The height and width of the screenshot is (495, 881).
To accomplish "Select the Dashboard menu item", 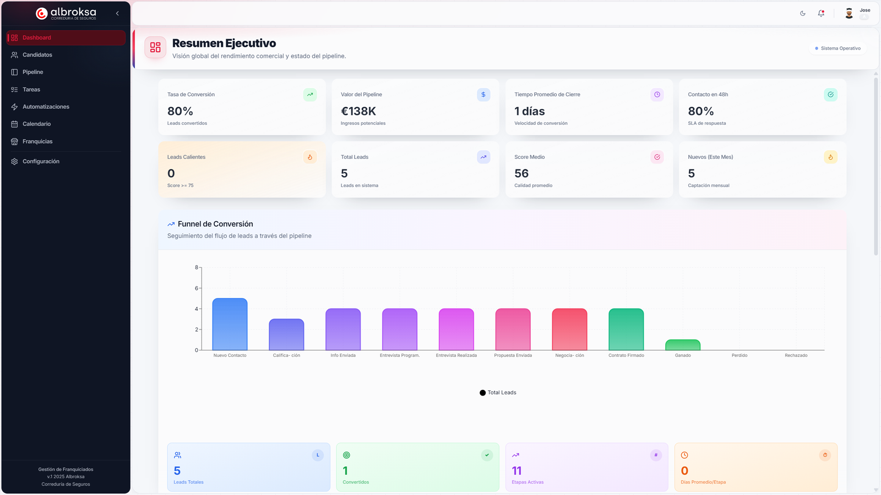I will tap(37, 38).
